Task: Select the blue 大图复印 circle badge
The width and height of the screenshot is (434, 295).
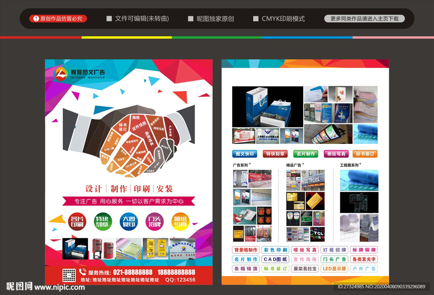Action: 129,221
